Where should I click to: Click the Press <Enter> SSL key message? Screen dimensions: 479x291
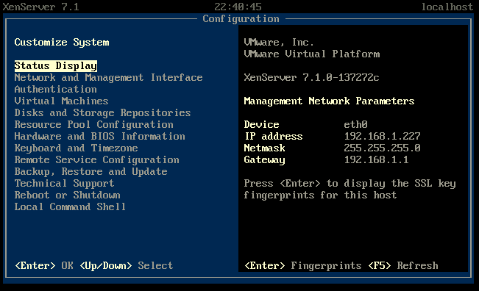(x=350, y=189)
